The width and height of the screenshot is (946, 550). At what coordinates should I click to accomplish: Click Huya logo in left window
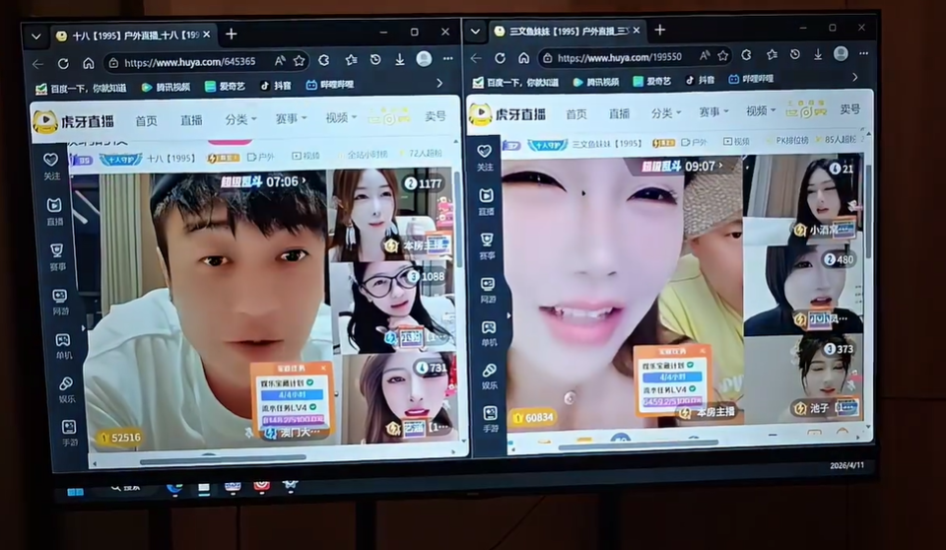73,121
